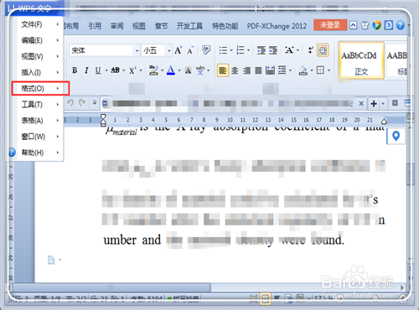Toggle bold formatting
The image size is (419, 310).
coord(75,70)
